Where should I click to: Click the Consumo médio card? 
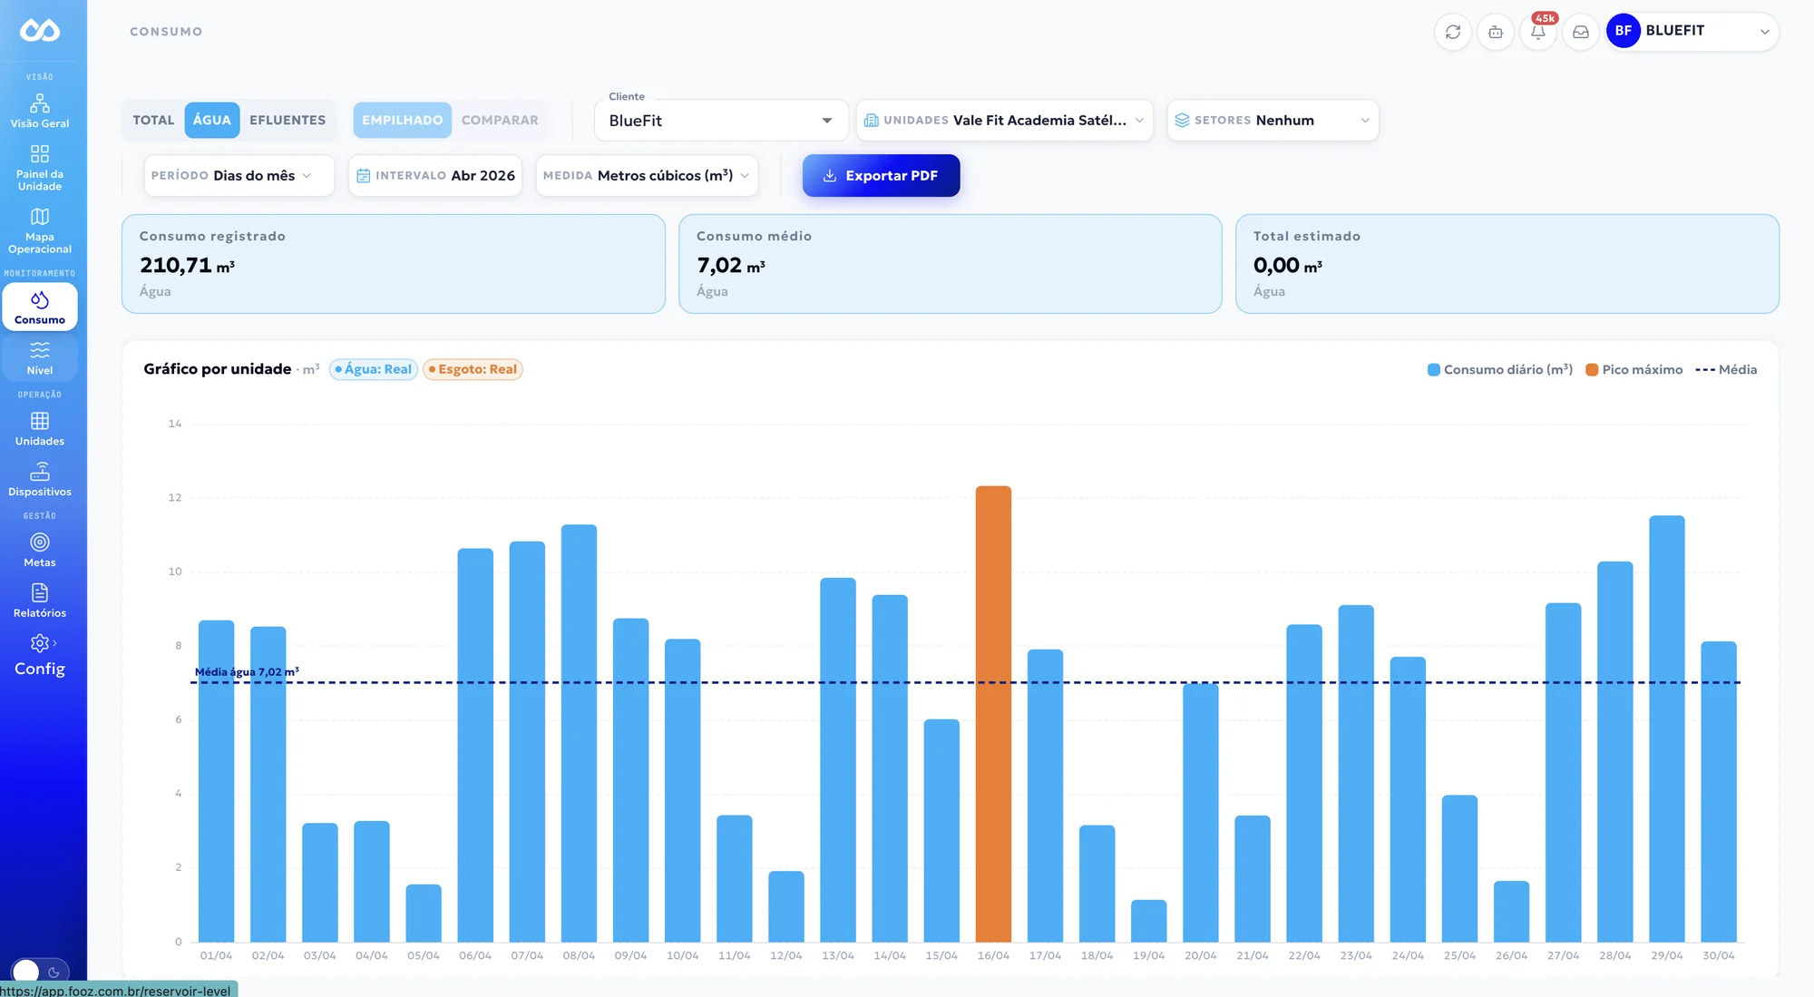point(951,264)
